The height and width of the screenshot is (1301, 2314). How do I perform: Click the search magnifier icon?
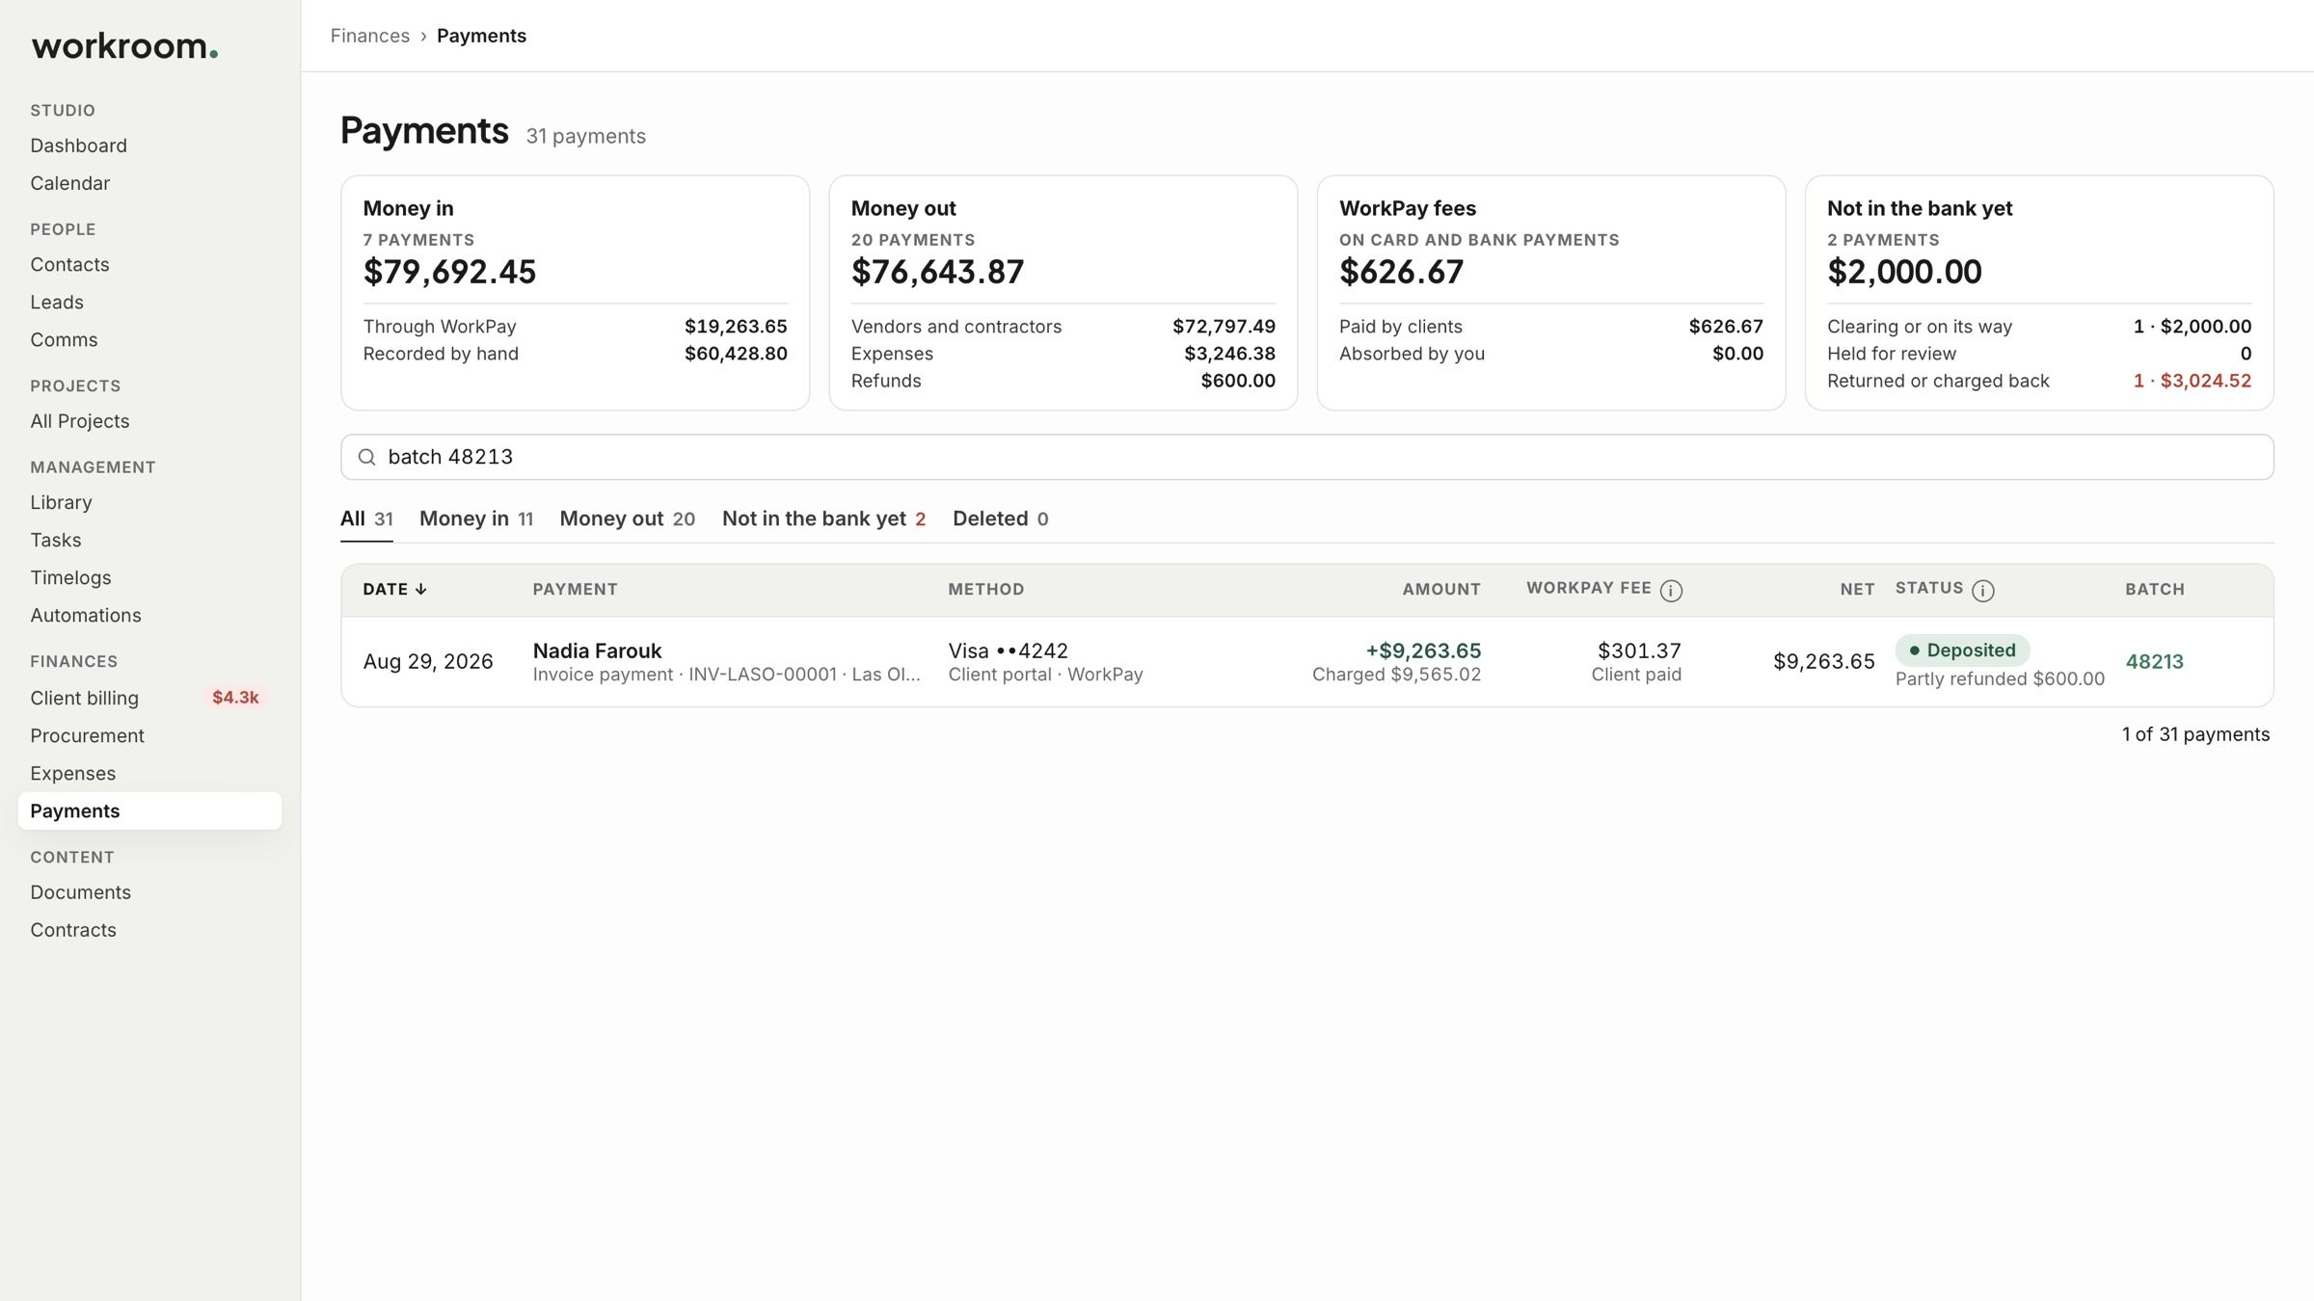click(366, 457)
